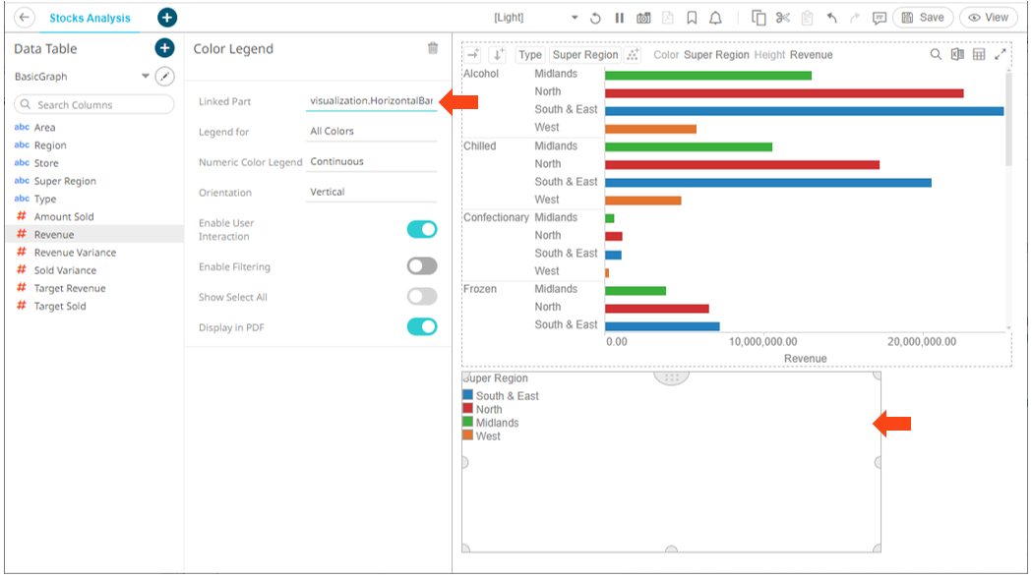This screenshot has width=1032, height=578.
Task: Click the search icon on the chart
Action: pos(936,55)
